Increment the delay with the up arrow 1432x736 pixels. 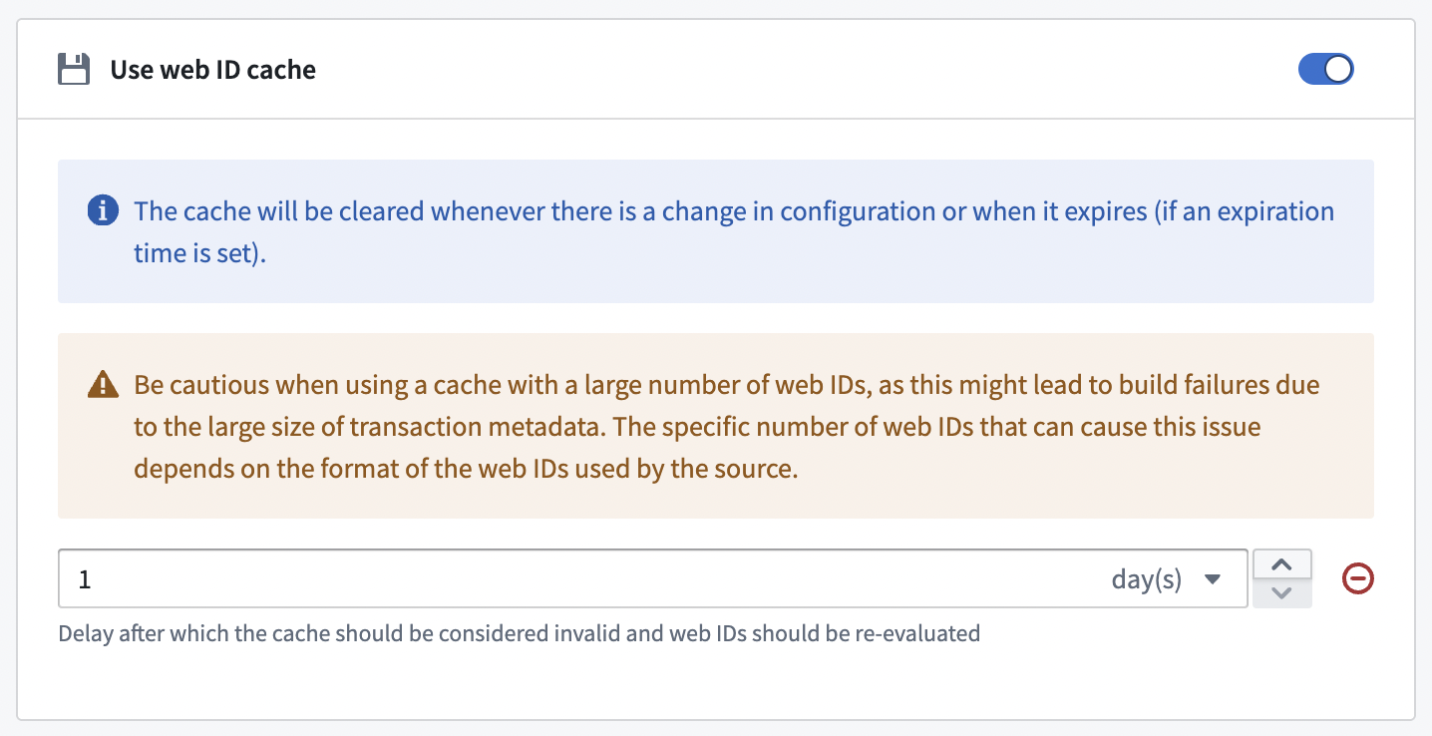pos(1281,564)
